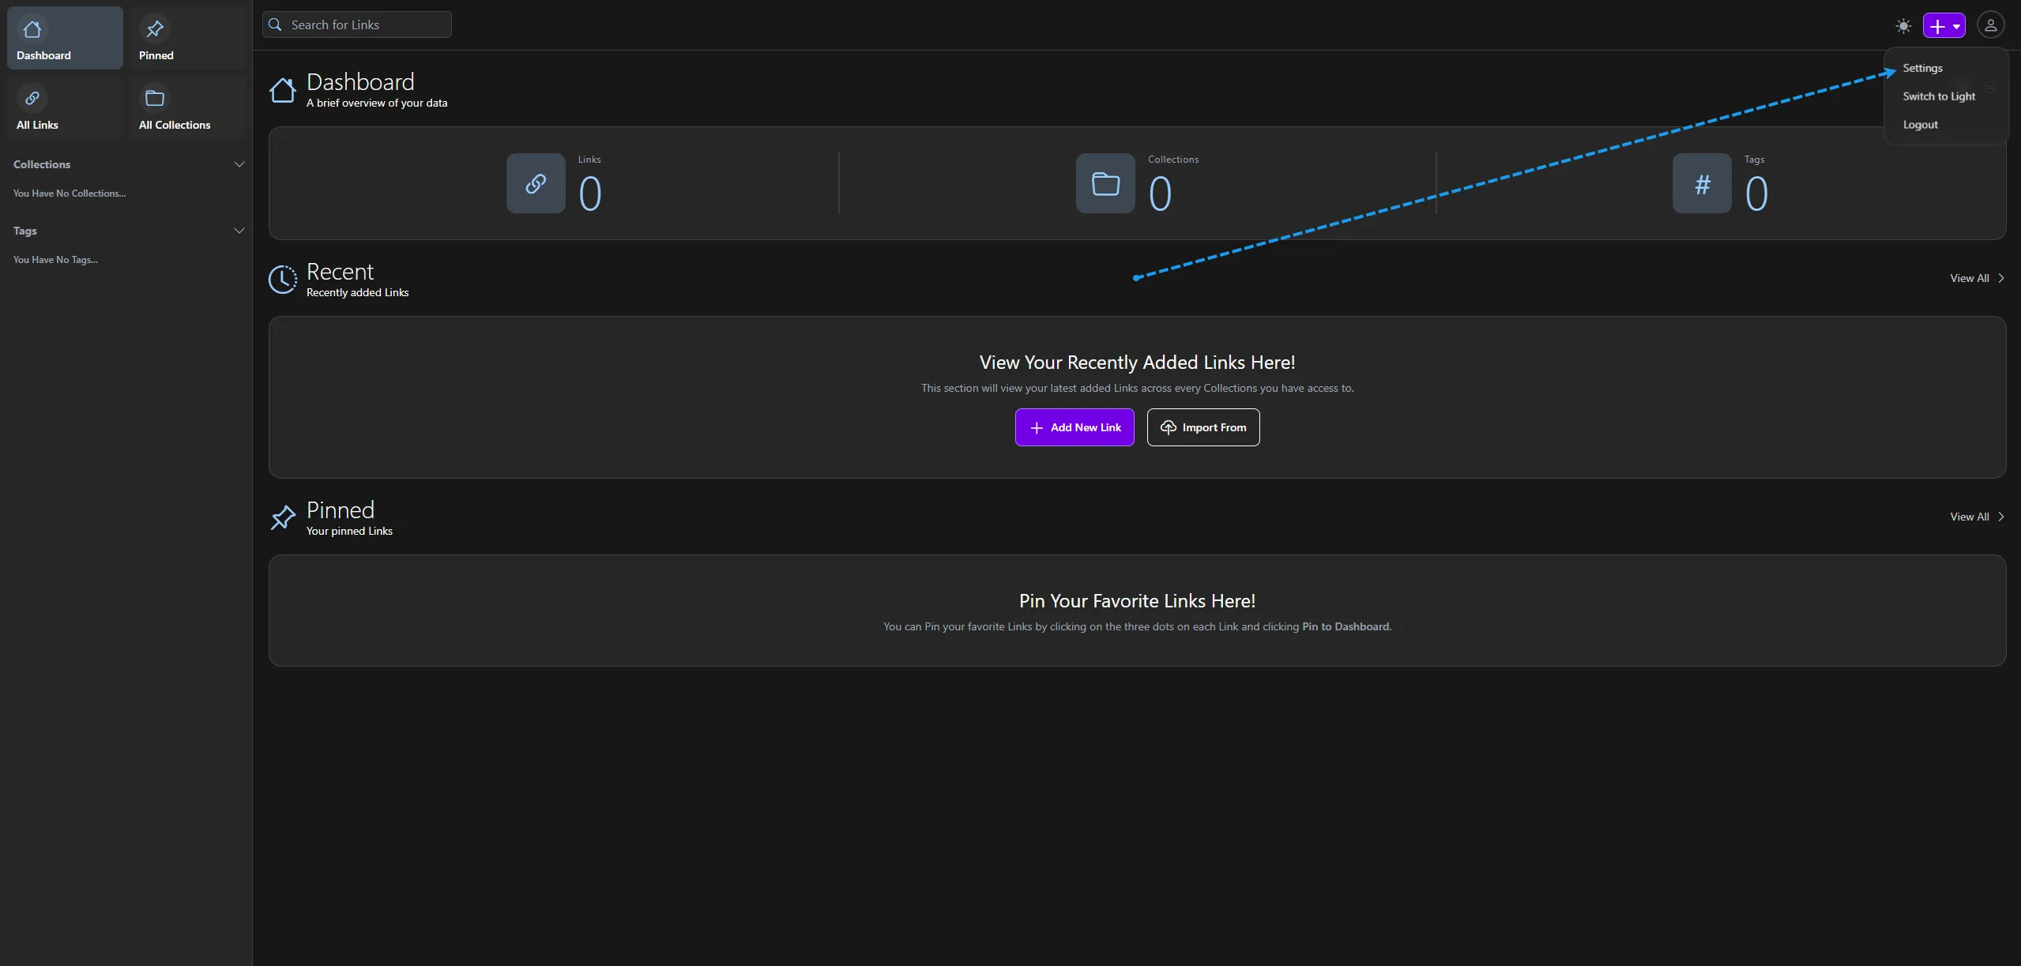Click Import From button
Viewport: 2021px width, 966px height.
[x=1202, y=427]
